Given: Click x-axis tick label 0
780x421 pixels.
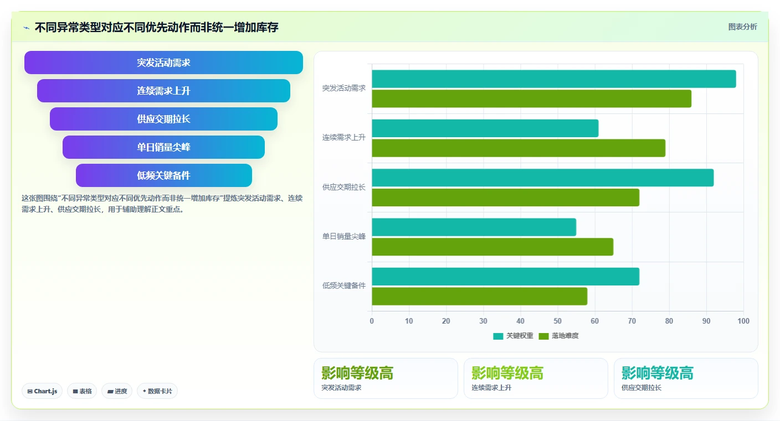Looking at the screenshot, I should click(372, 321).
